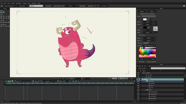Click the fill color eyedropper in Style
The image size is (186, 104).
(x=148, y=19)
